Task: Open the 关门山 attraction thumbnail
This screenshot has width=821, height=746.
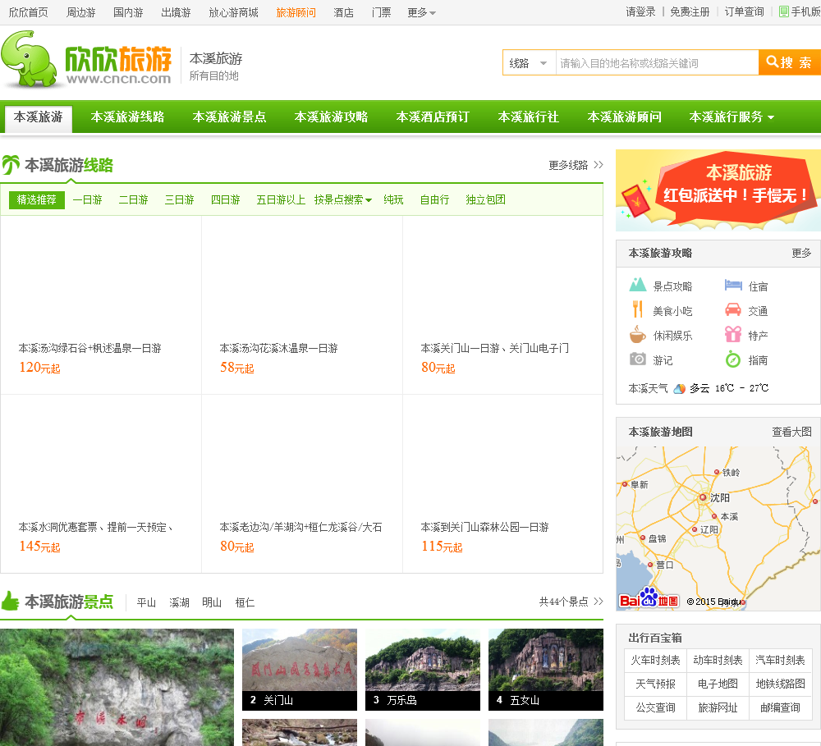Action: point(300,669)
